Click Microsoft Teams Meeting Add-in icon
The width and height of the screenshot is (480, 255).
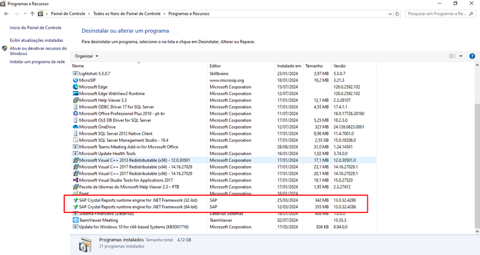pos(76,147)
